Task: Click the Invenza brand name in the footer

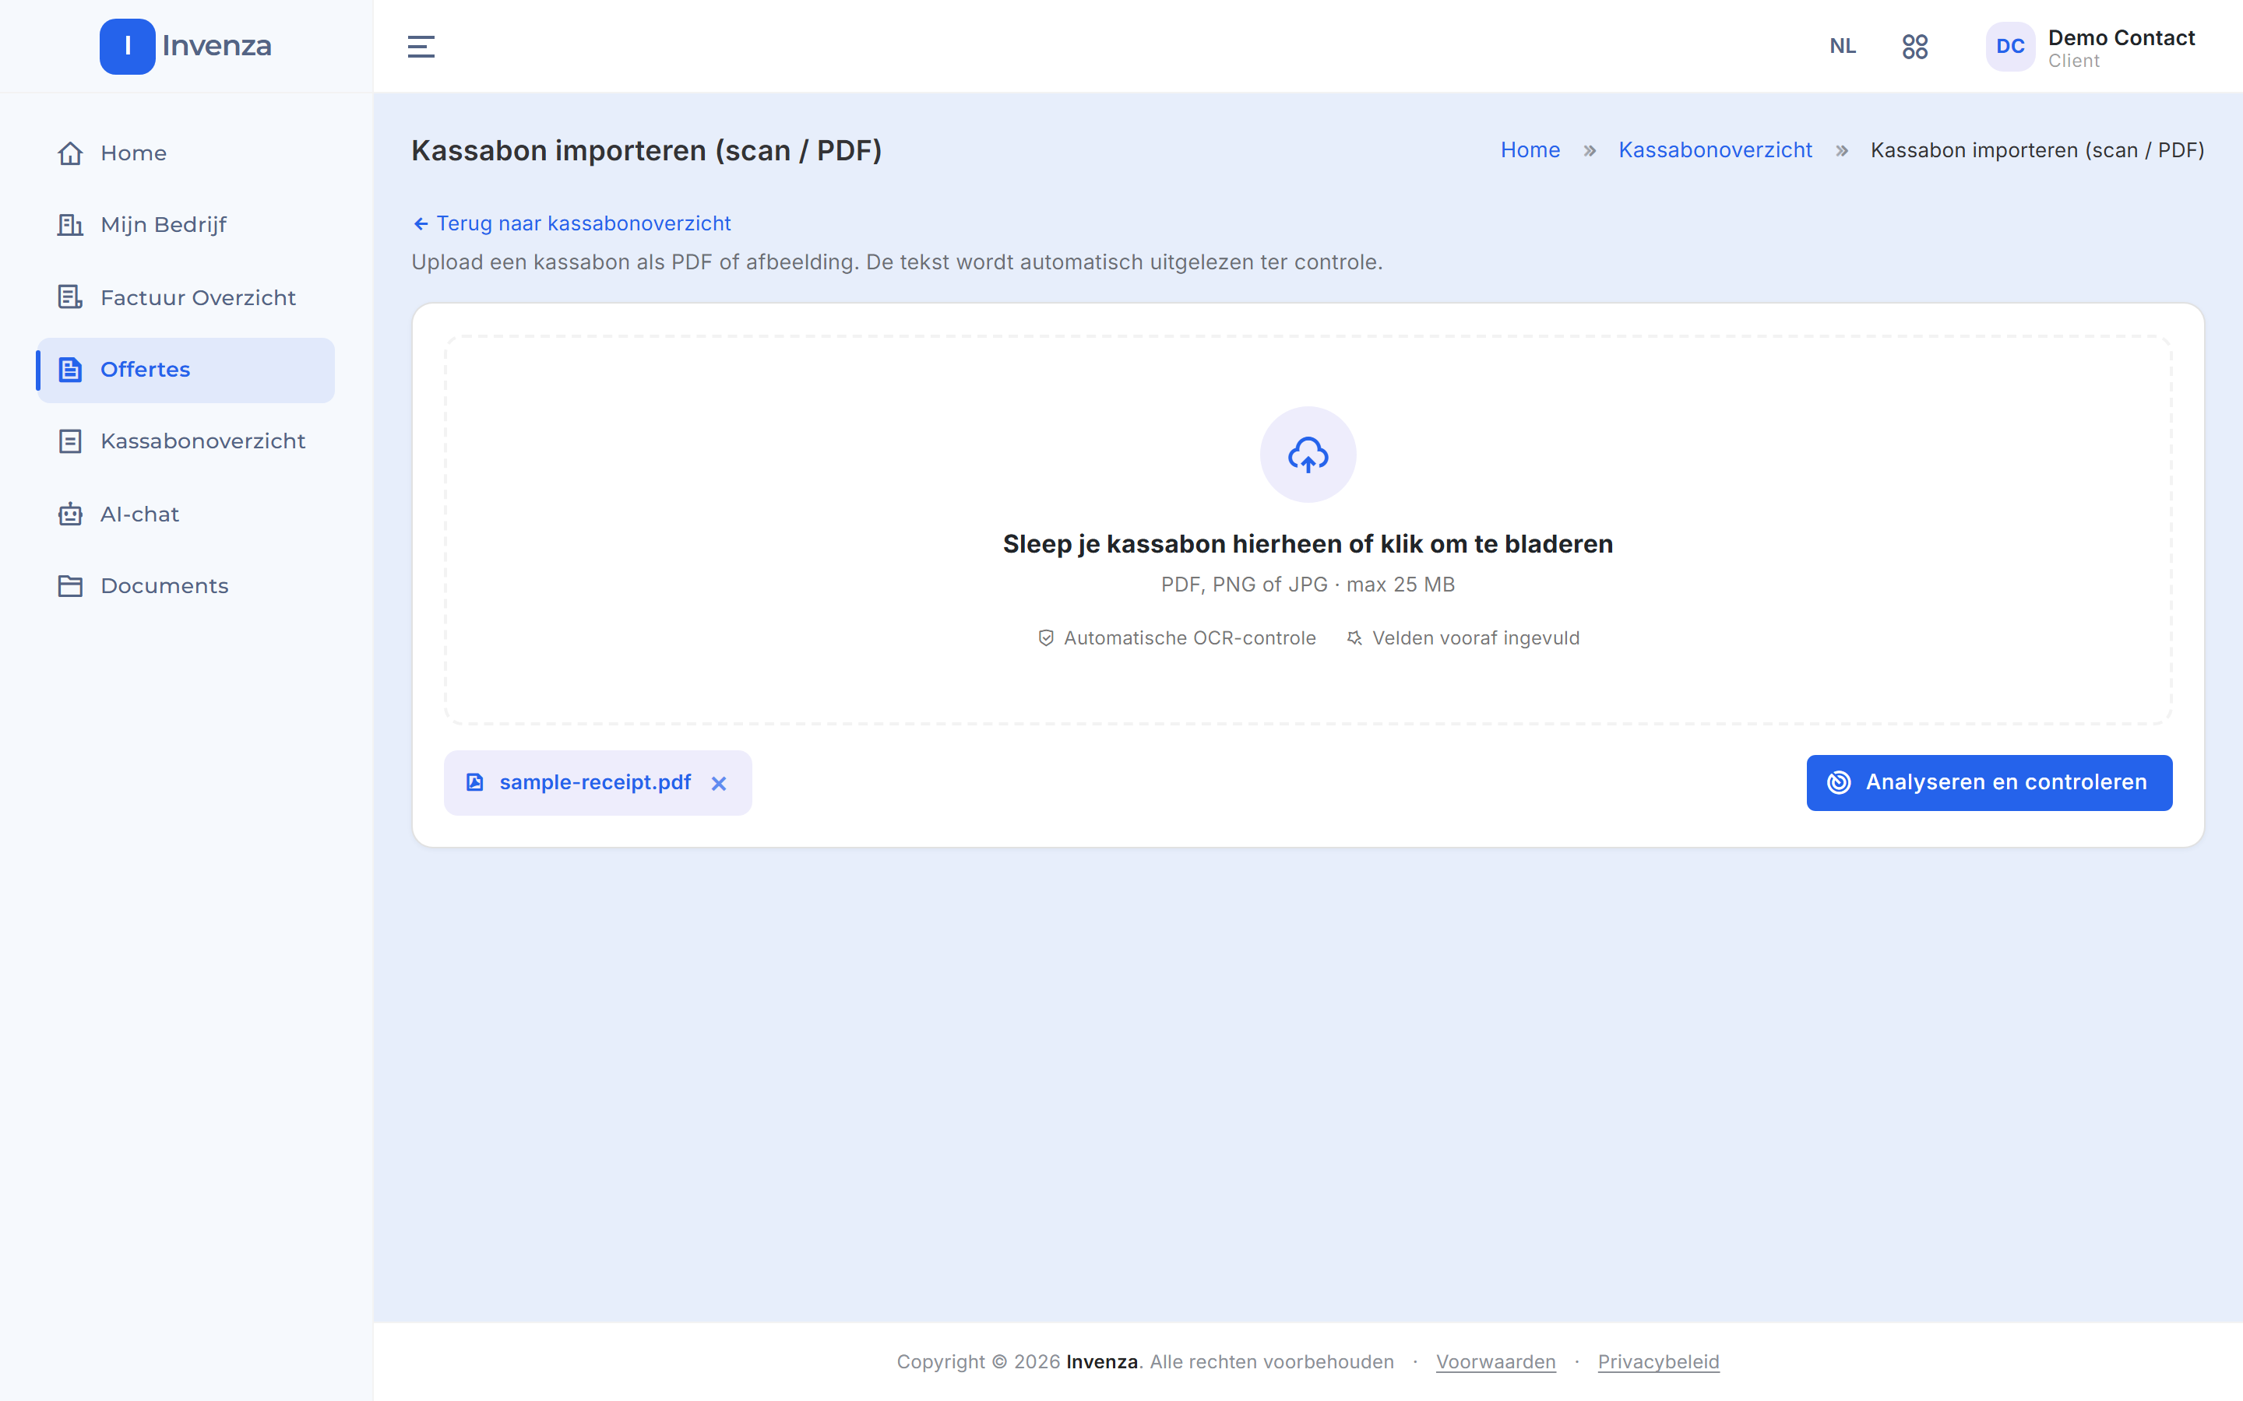Action: pos(1101,1362)
